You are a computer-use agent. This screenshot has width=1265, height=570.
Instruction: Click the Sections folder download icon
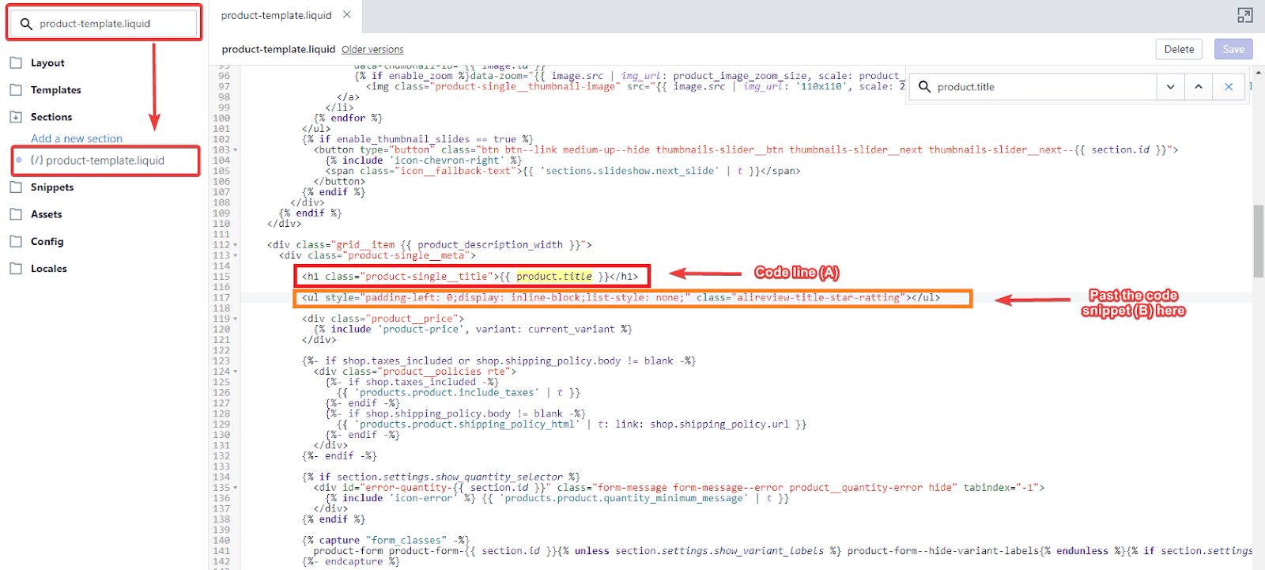[x=16, y=116]
